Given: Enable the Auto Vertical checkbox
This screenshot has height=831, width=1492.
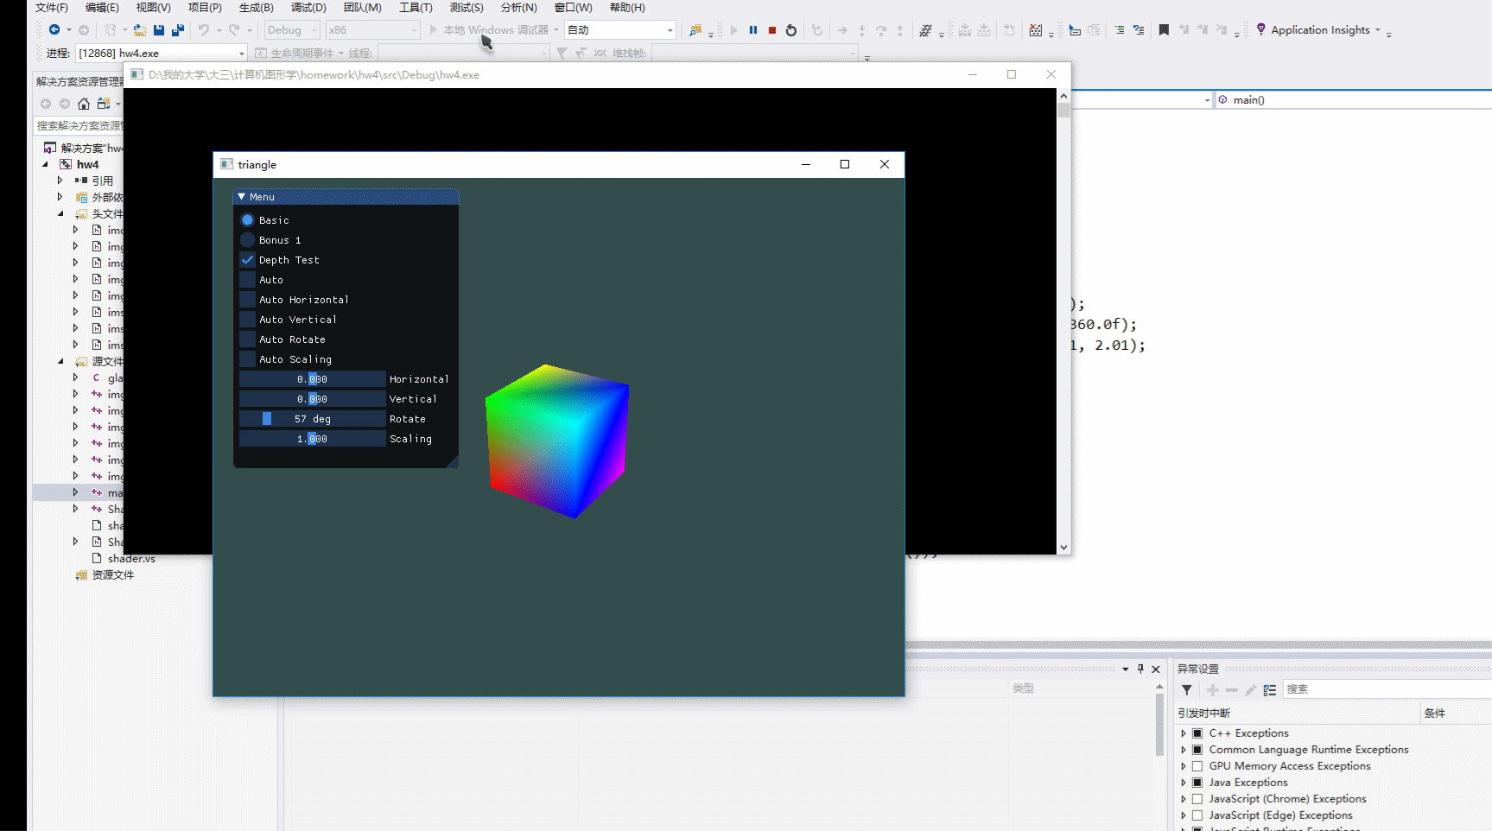Looking at the screenshot, I should click(x=247, y=320).
